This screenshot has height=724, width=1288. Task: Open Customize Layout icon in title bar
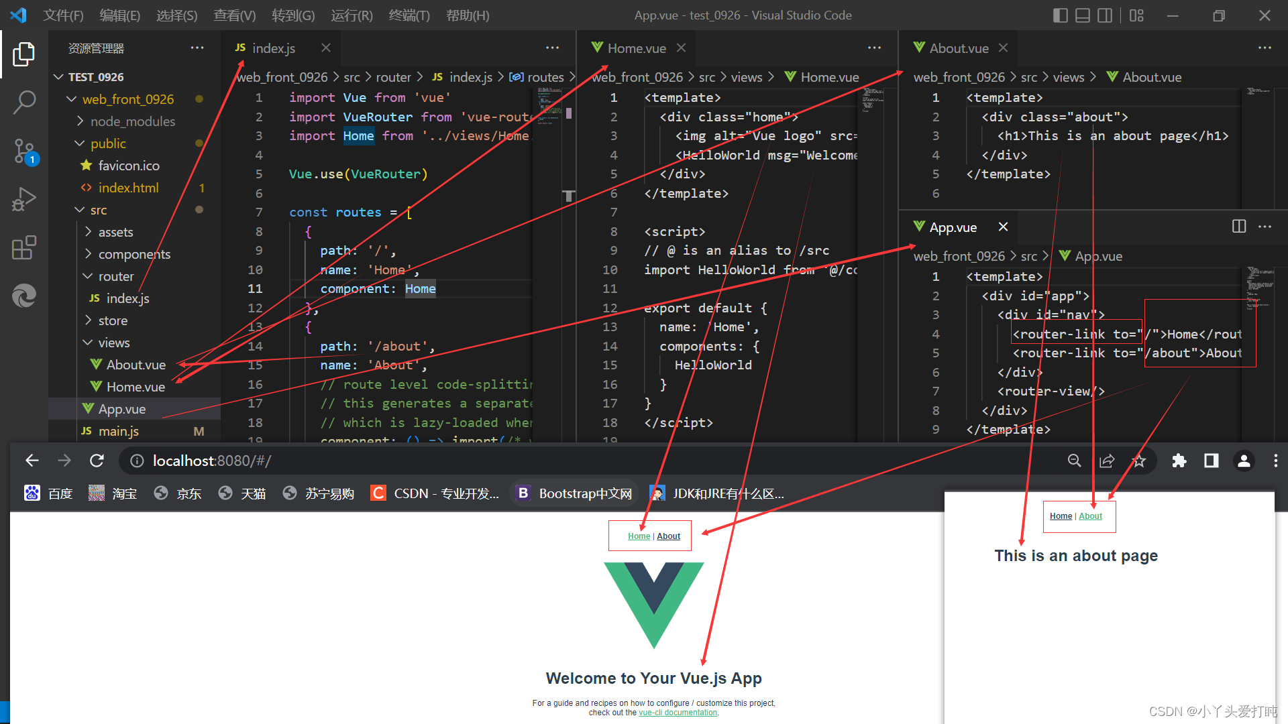click(1136, 15)
